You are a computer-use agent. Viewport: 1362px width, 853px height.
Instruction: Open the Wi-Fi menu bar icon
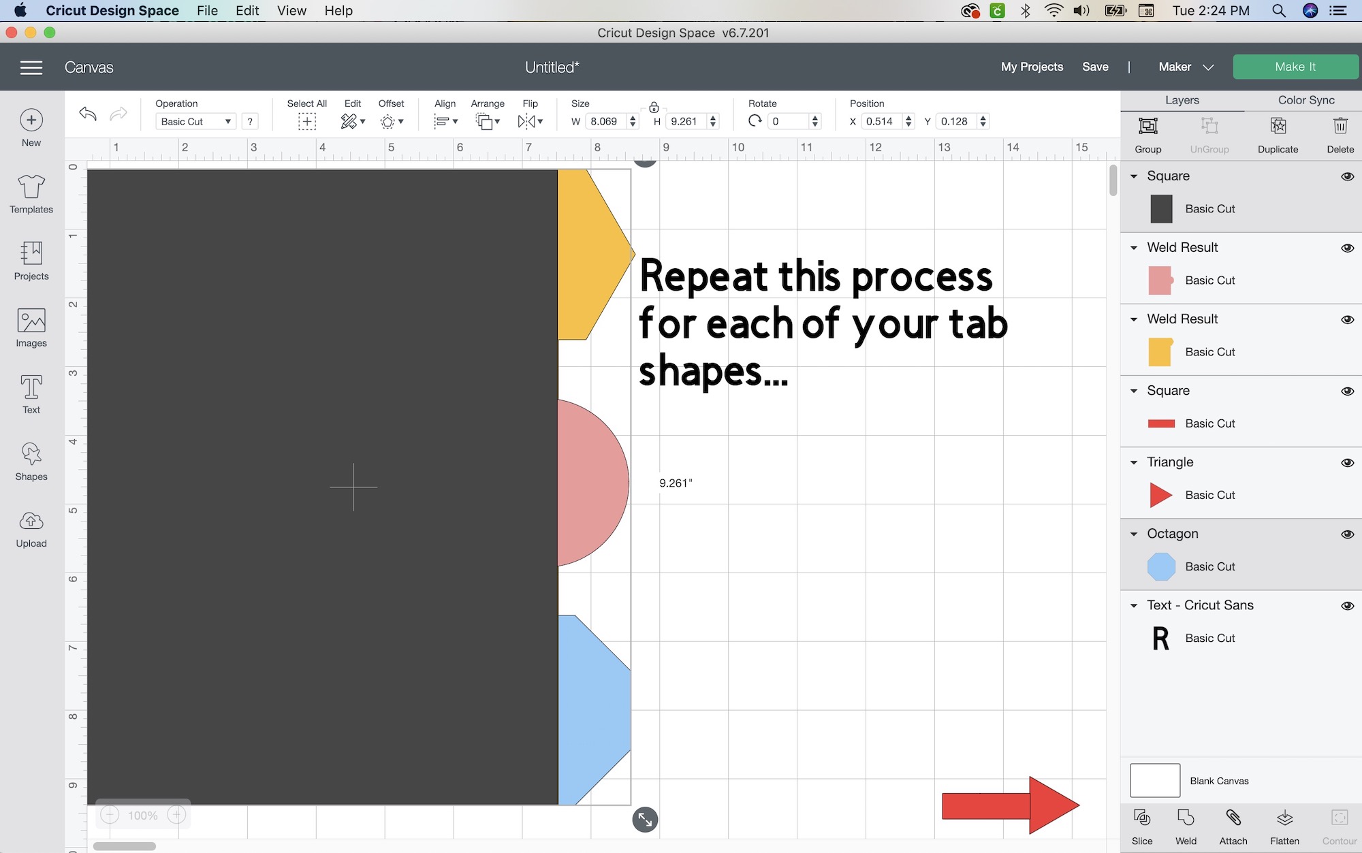click(1054, 10)
